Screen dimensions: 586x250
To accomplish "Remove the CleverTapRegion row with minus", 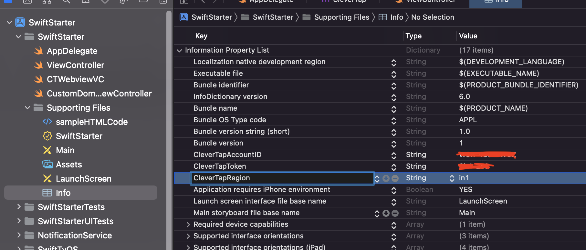I will pos(395,178).
